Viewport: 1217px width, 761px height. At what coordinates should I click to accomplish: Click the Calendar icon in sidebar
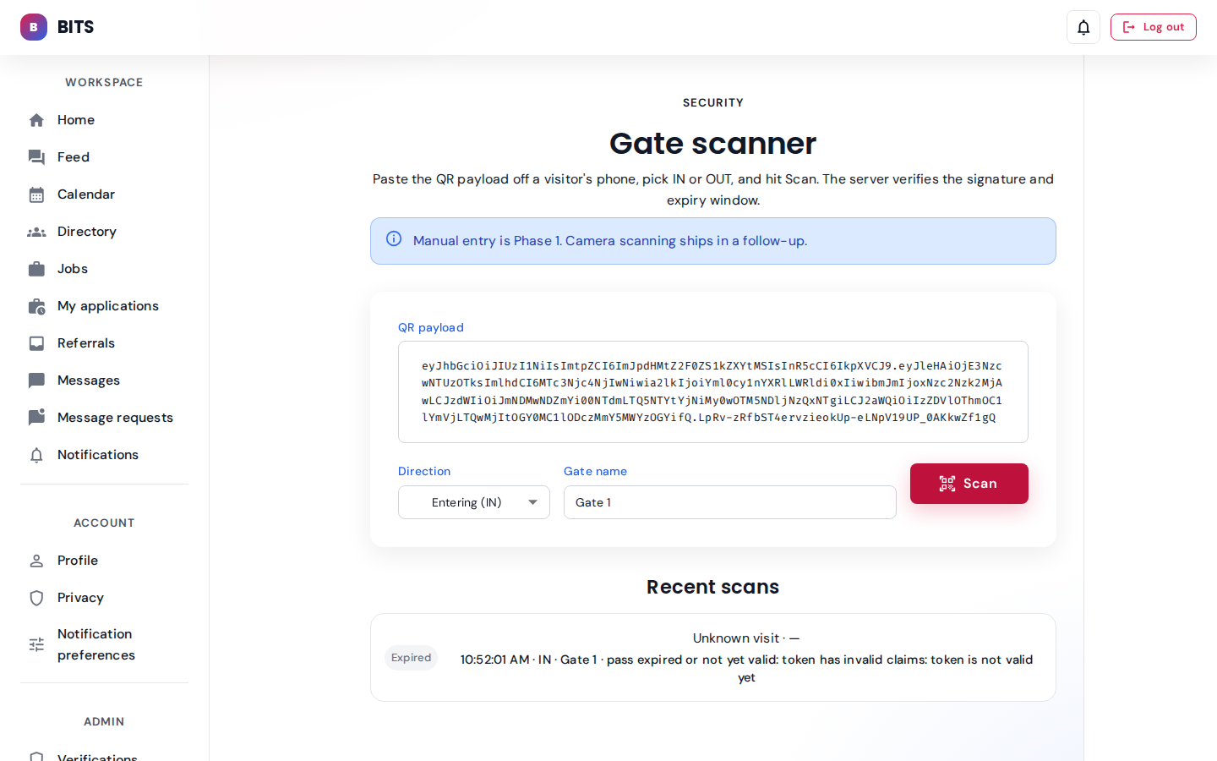coord(36,194)
